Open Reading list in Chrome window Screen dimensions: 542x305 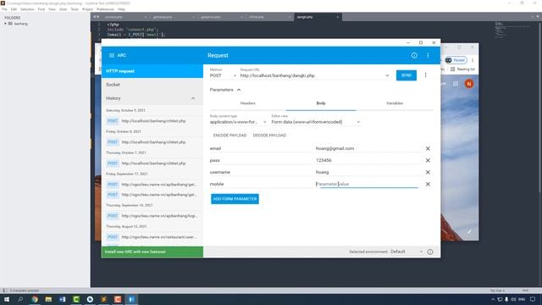click(462, 69)
